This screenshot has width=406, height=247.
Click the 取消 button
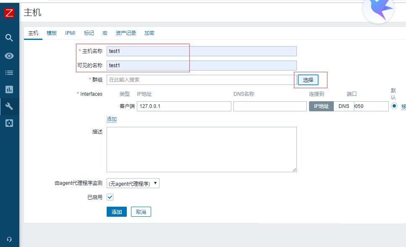[x=141, y=212]
